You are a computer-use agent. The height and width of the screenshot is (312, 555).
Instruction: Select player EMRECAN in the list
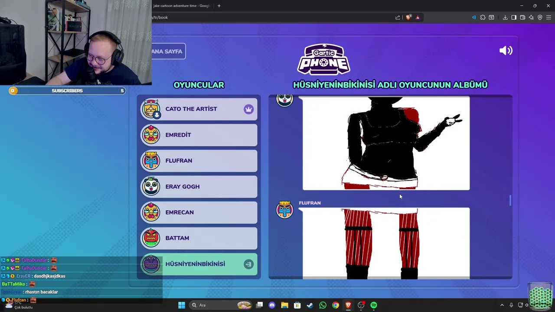[199, 212]
